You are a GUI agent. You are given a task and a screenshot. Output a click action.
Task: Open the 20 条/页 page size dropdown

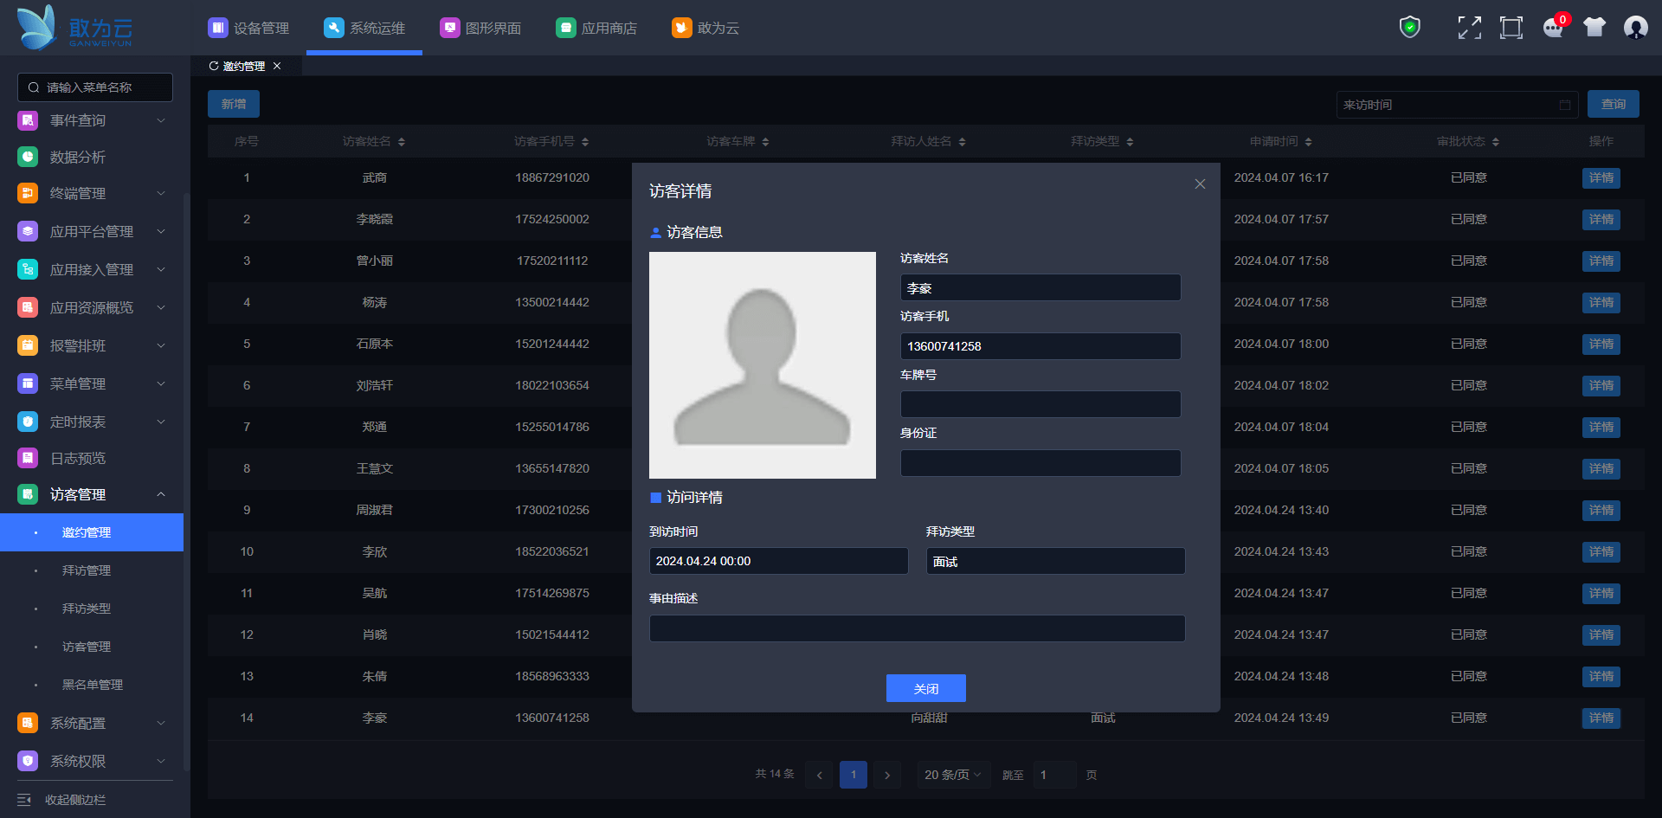click(x=952, y=775)
